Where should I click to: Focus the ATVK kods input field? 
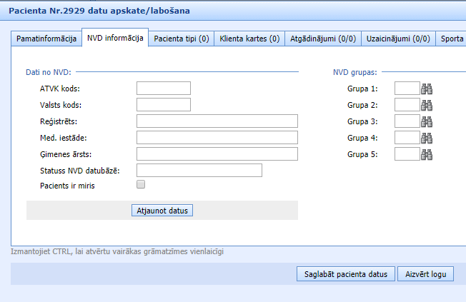[x=163, y=89]
